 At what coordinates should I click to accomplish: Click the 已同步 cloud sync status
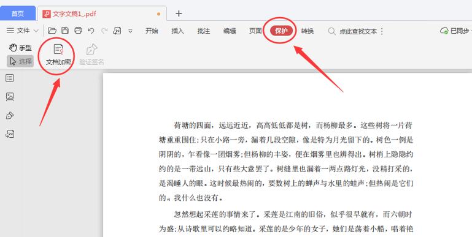[455, 31]
